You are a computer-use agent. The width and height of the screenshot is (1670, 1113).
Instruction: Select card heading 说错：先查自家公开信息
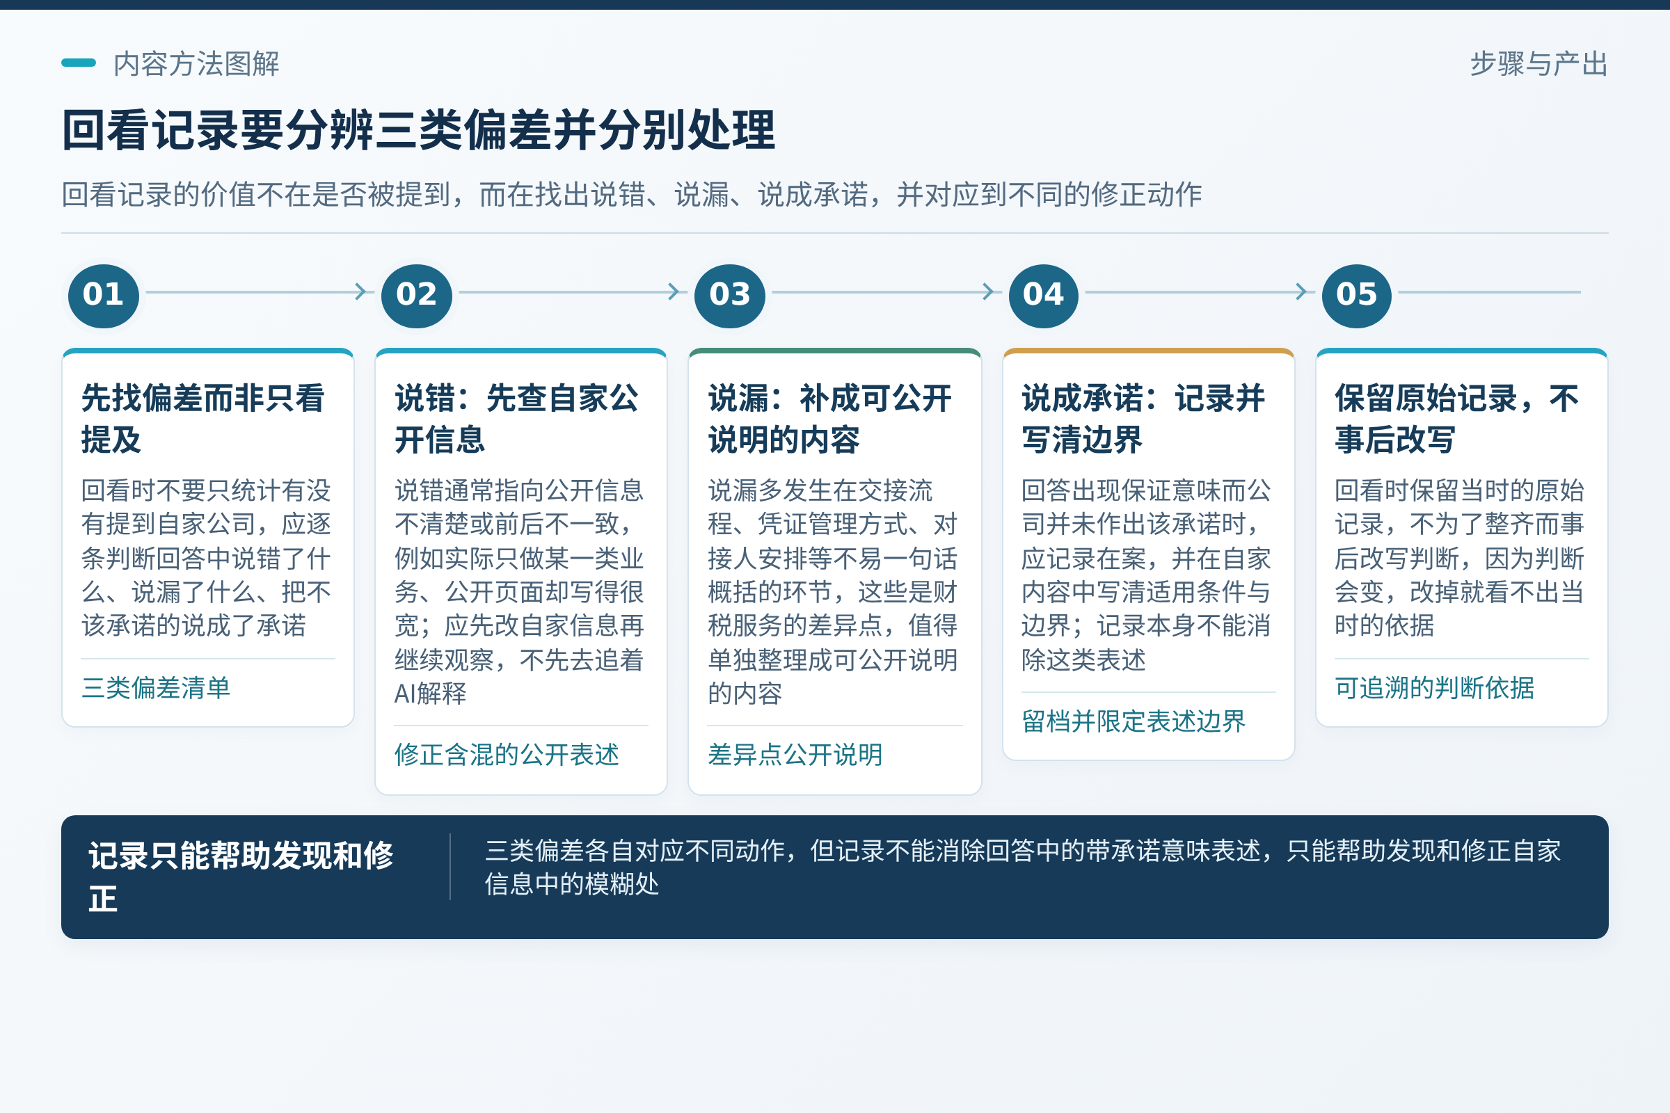click(517, 419)
